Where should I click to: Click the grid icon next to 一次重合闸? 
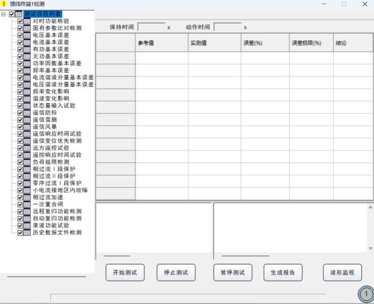pyautogui.click(x=28, y=204)
